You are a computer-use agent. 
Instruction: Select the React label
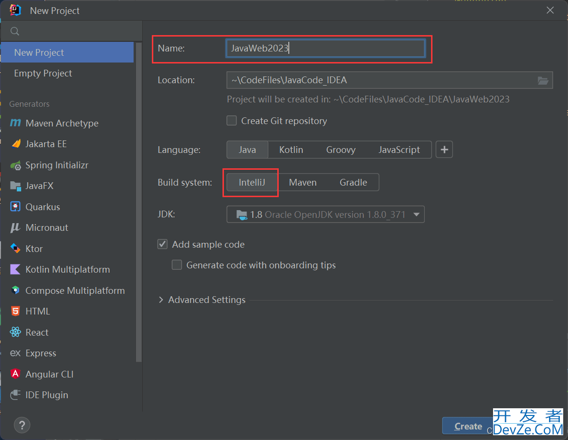pyautogui.click(x=37, y=332)
